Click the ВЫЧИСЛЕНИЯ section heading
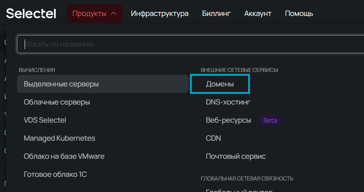The width and height of the screenshot is (364, 192). (37, 70)
